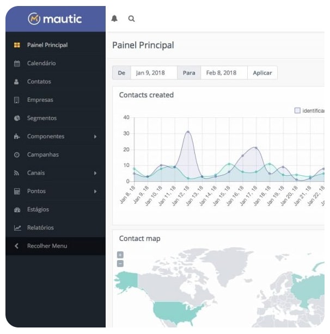Click the Relatórios line chart icon
Viewport: 330px width, 334px height.
click(16, 228)
